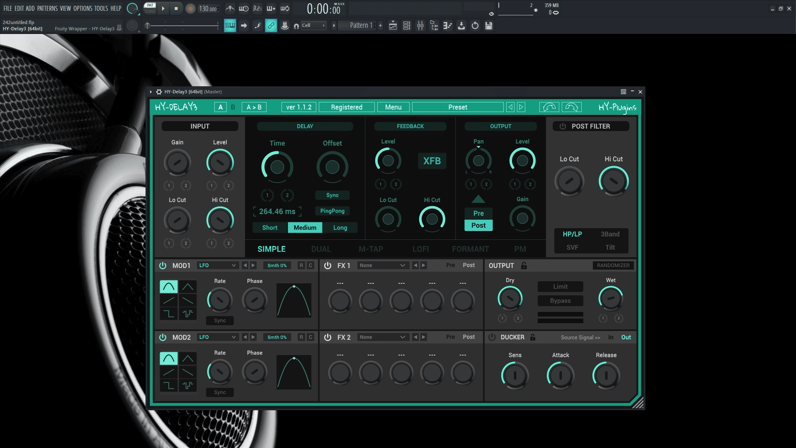Screen dimensions: 796x448
Task: Open MOD1 LFO type dropdown
Action: 217,265
